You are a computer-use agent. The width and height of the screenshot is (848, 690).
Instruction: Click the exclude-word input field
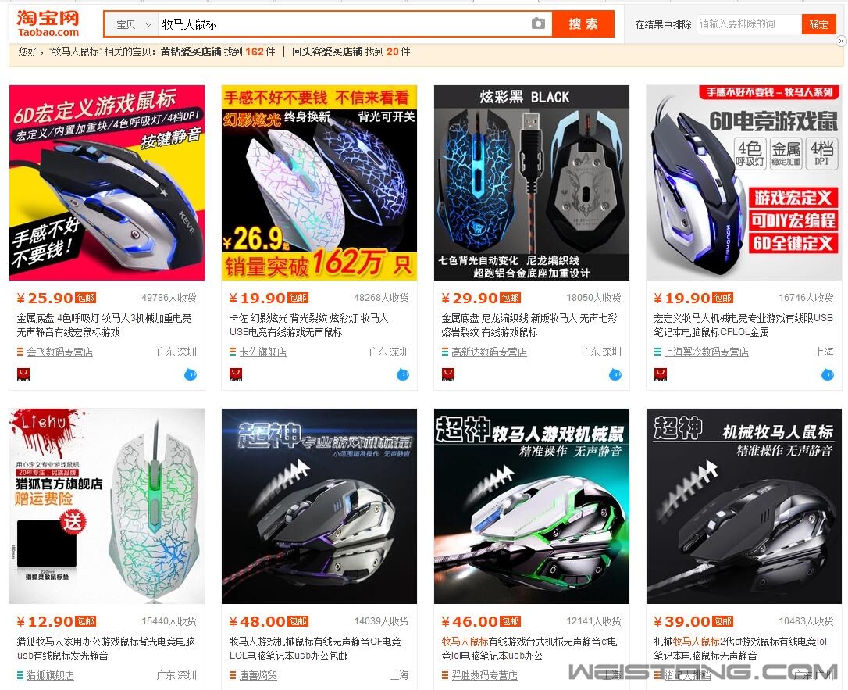click(749, 24)
